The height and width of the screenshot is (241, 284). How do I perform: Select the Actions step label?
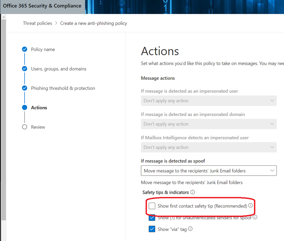tap(39, 108)
